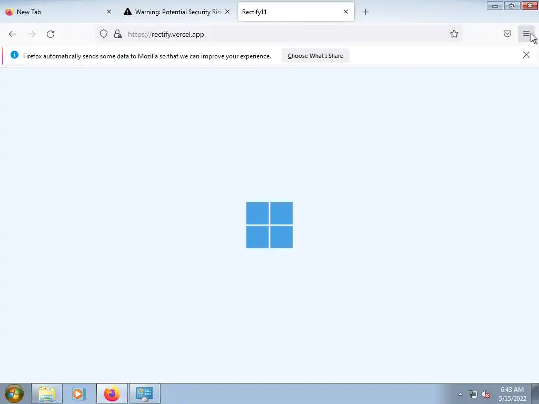Image resolution: width=539 pixels, height=404 pixels.
Task: Dismiss the Firefox data notification bar
Action: [x=526, y=55]
